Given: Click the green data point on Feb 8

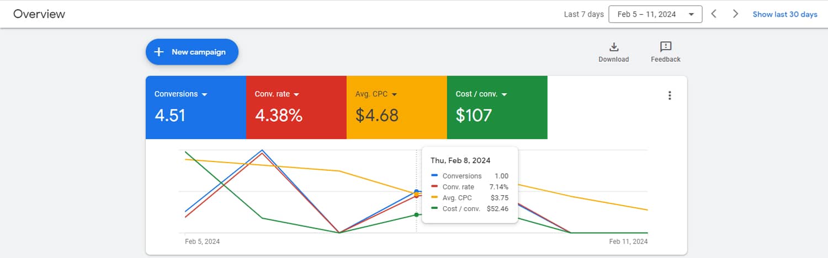Looking at the screenshot, I should click(416, 214).
